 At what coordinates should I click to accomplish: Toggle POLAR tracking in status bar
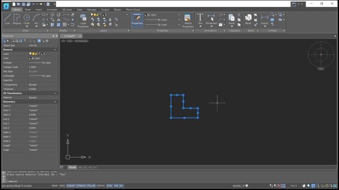(91, 186)
